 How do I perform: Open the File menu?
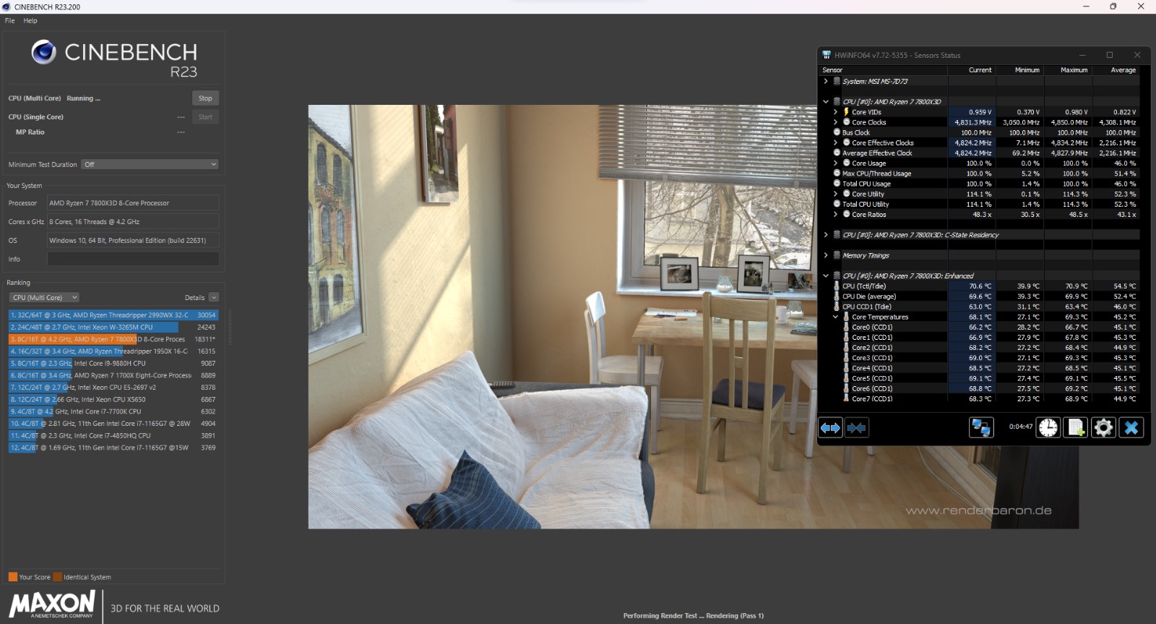9,20
